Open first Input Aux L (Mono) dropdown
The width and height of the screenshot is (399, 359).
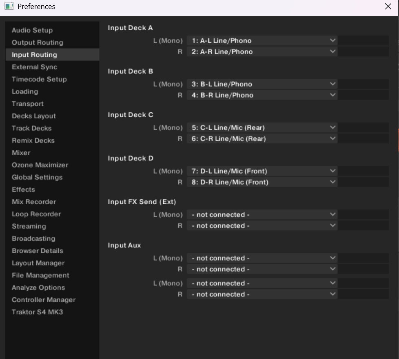tap(262, 258)
